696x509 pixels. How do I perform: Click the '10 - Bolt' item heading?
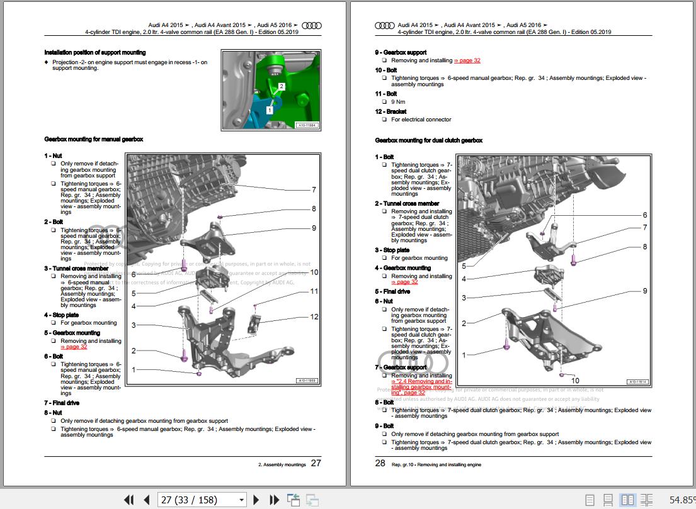pos(385,70)
